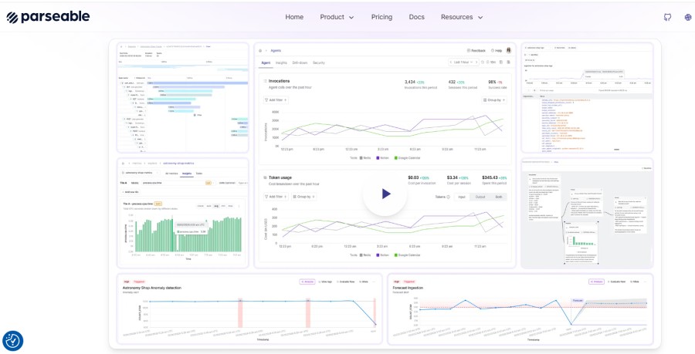Click the Forecast Ingestion alert title

pyautogui.click(x=408, y=288)
